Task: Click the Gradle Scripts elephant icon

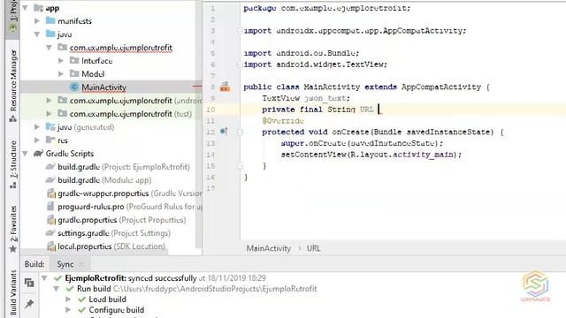Action: [x=38, y=153]
